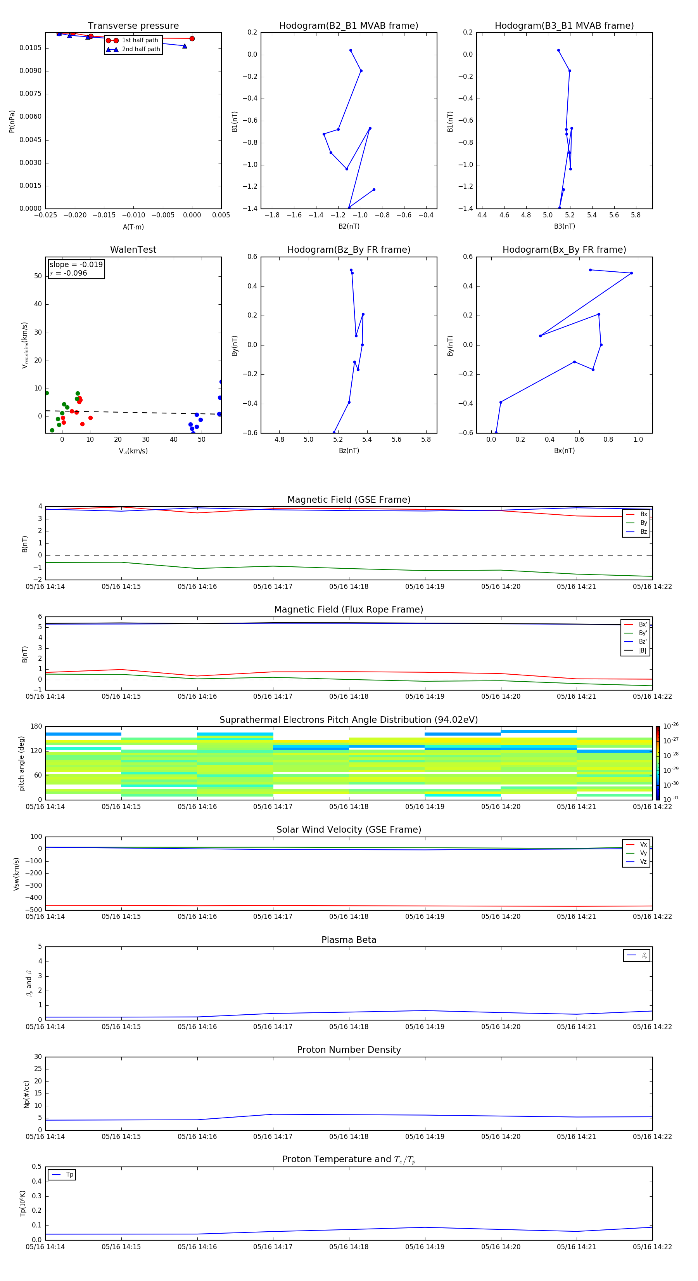This screenshot has height=1281, width=698.
Task: Click the 'B3(nT)' x-axis label
Action: pyautogui.click(x=564, y=226)
